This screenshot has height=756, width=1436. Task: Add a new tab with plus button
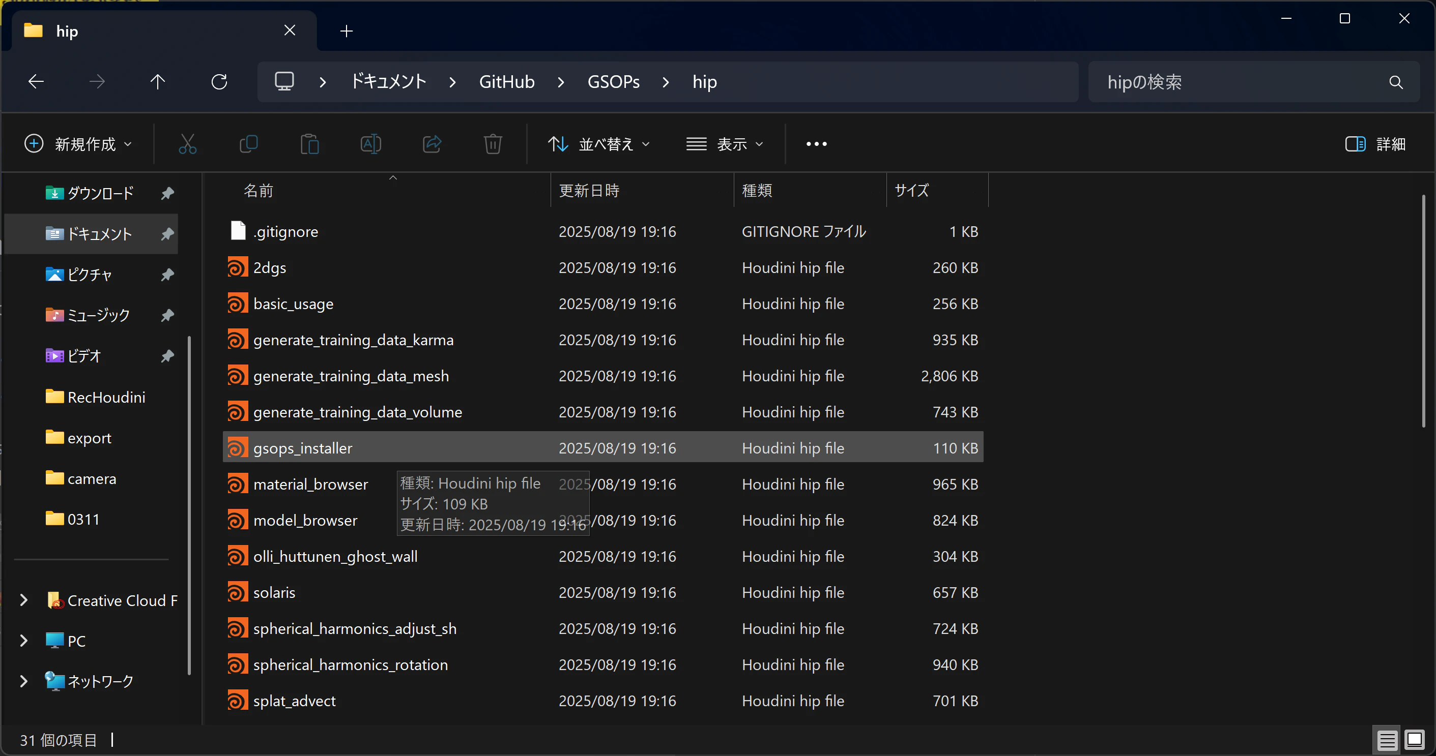tap(346, 31)
